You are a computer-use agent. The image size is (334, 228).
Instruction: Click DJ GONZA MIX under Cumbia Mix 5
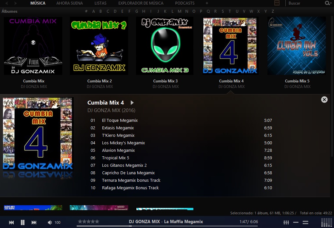(297, 87)
